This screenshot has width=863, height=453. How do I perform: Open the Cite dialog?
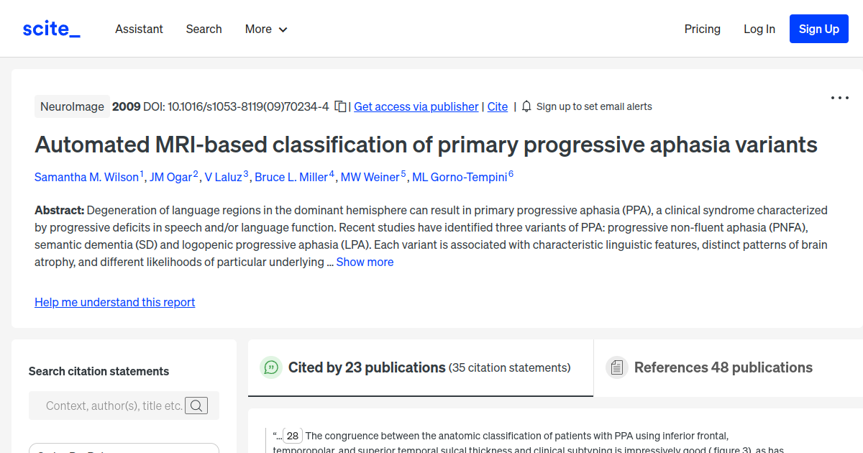[497, 106]
